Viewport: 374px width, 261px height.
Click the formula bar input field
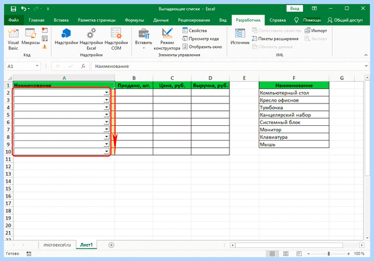227,66
